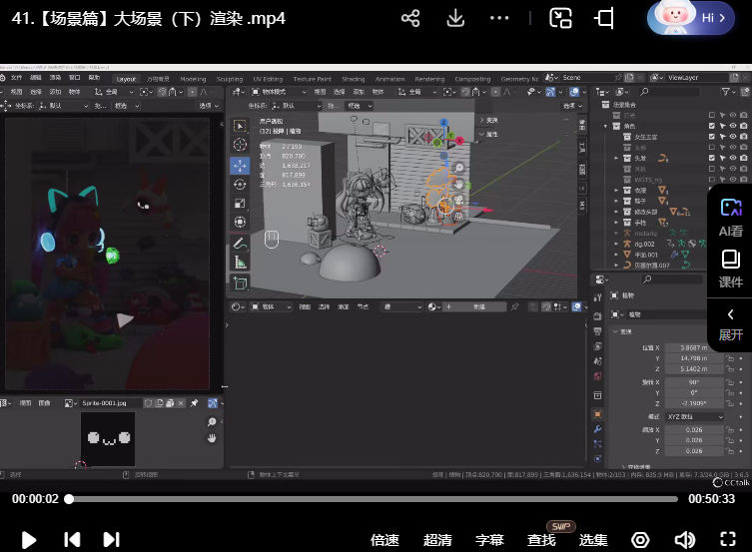Image resolution: width=752 pixels, height=552 pixels.
Task: Expand the side panel using 展开
Action: click(x=730, y=324)
